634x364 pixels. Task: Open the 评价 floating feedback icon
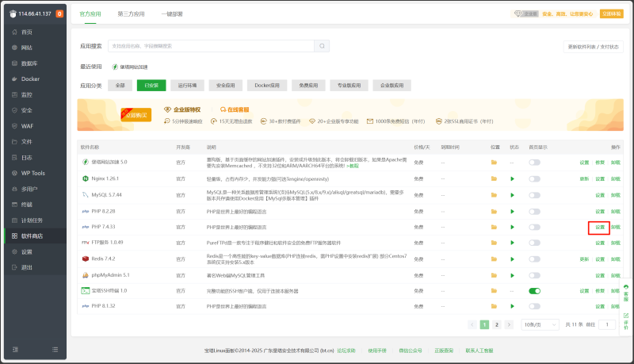626,321
